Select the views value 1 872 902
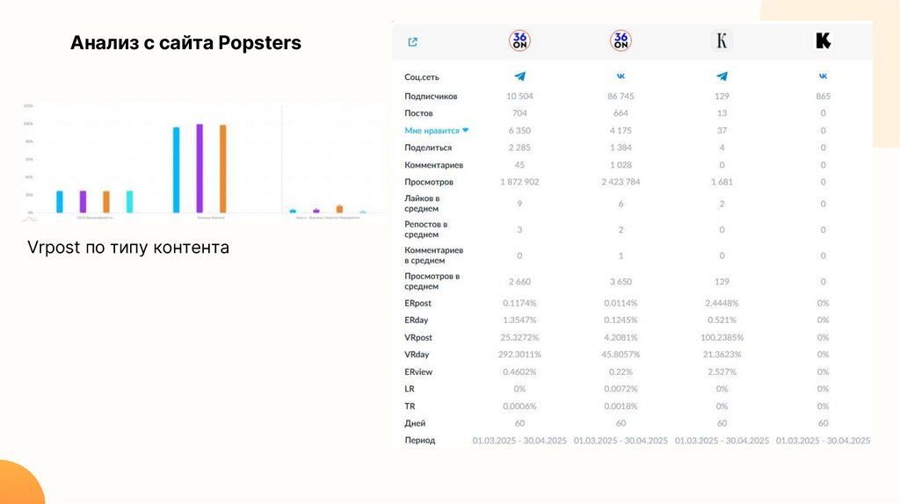Viewport: 900px width, 504px height. [x=519, y=183]
